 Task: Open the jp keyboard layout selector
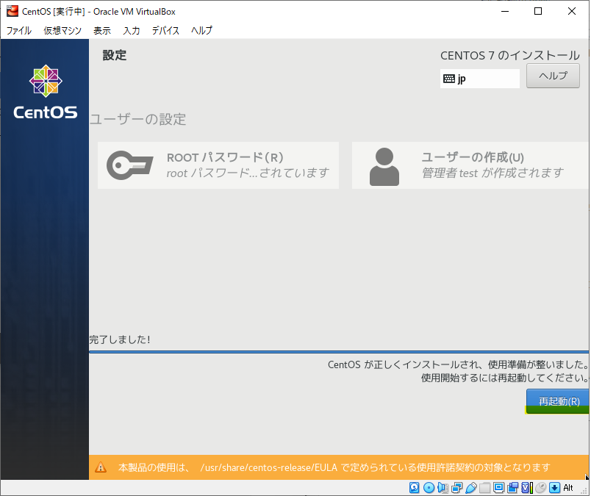tap(479, 78)
